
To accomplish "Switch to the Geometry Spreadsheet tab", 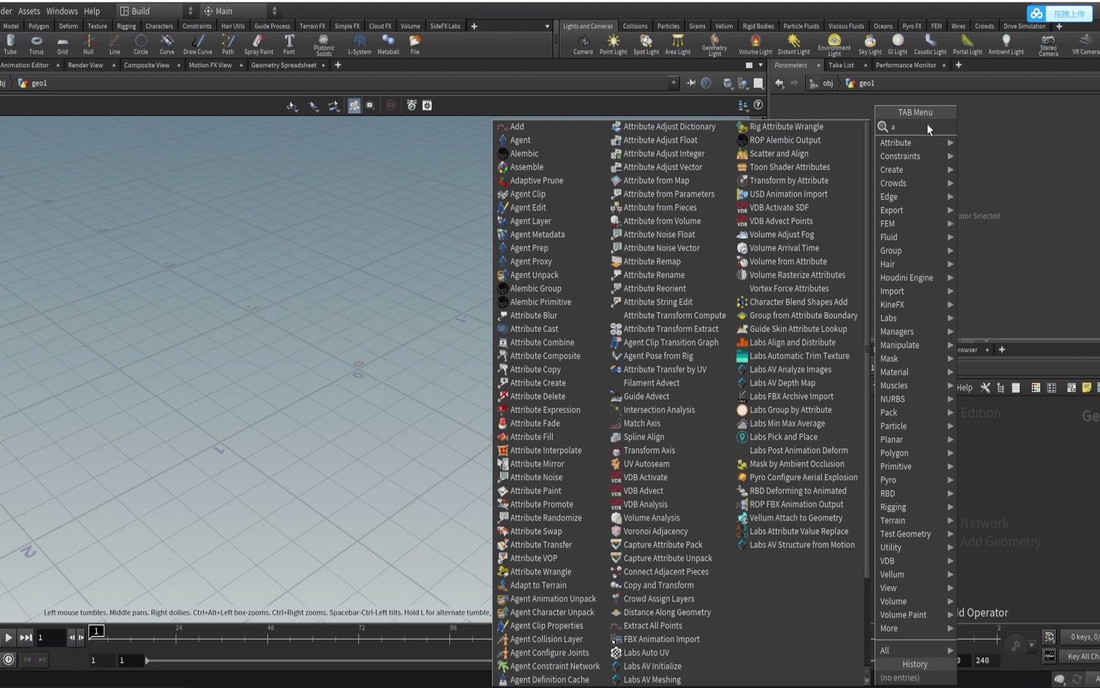I will 283,65.
